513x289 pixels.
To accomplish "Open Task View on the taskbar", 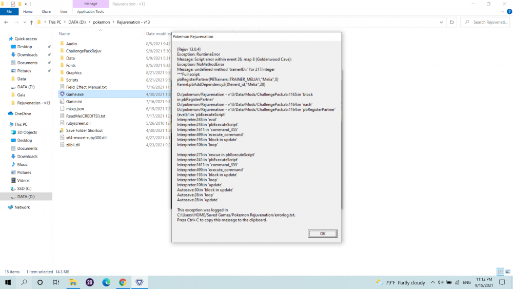I will pos(56,282).
